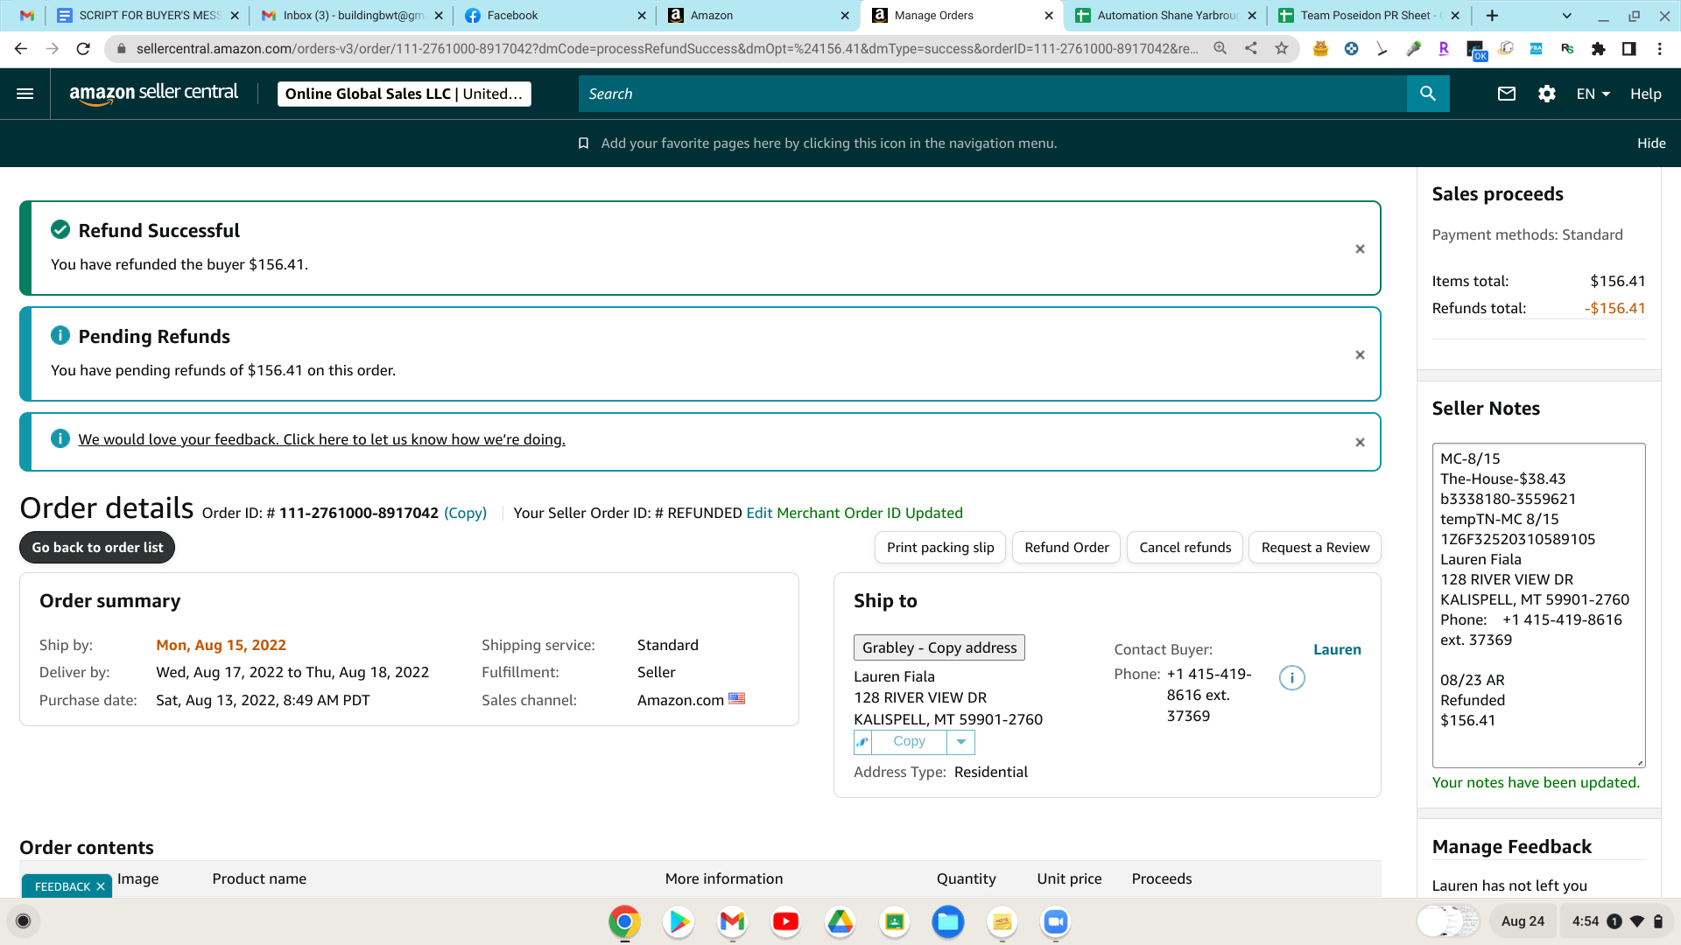
Task: Switch to the SCRIPT FOR BUYER'S MESS tab
Action: (148, 16)
